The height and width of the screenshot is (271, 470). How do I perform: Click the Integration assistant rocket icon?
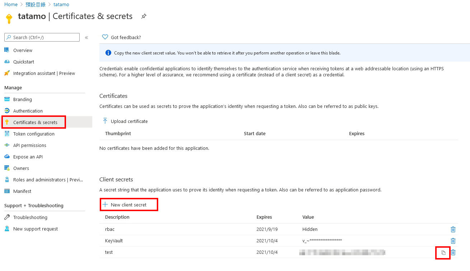tap(7, 73)
